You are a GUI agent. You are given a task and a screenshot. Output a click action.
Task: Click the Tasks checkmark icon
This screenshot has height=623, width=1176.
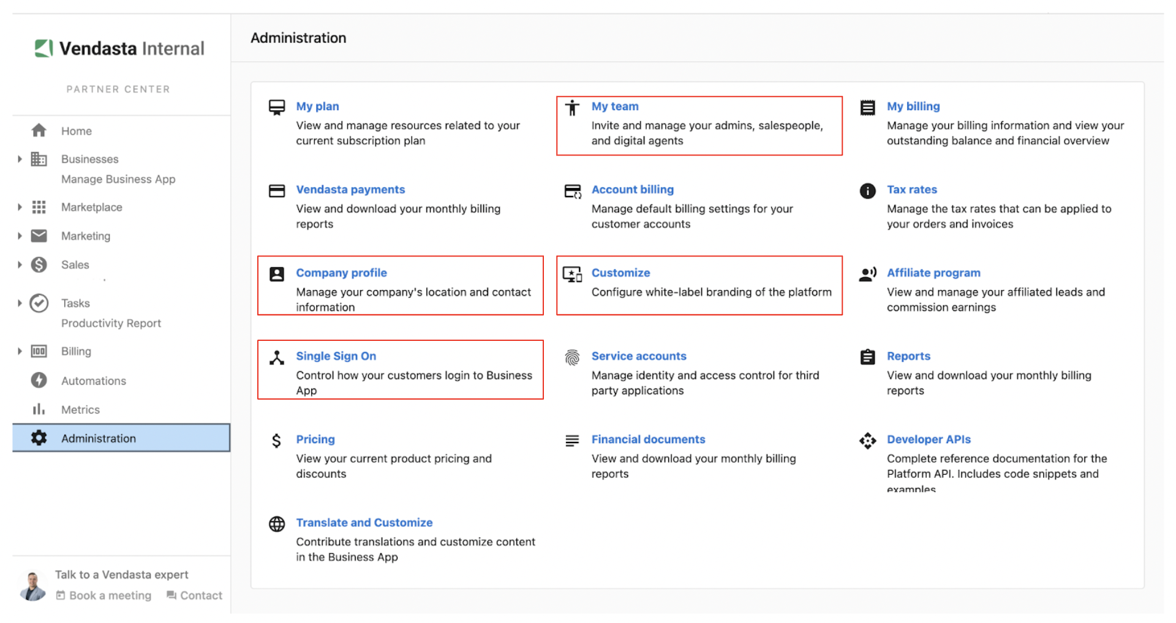(39, 303)
